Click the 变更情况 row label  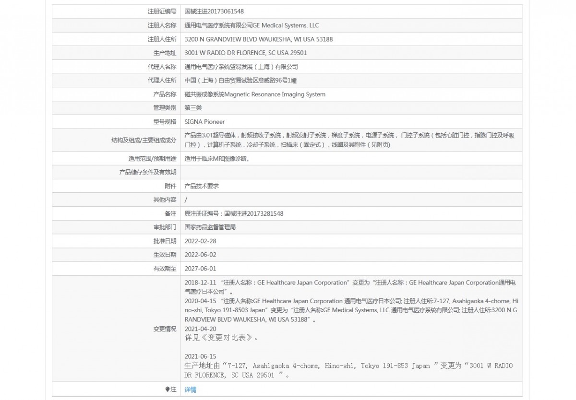165,329
